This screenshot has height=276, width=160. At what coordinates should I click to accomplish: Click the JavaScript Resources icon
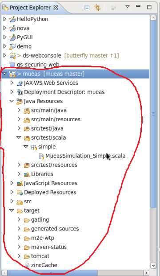[20, 183]
